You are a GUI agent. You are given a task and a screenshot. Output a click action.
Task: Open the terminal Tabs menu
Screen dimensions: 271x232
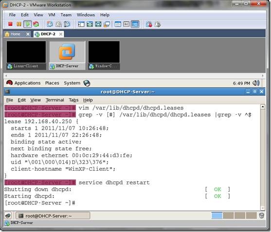[x=73, y=100]
